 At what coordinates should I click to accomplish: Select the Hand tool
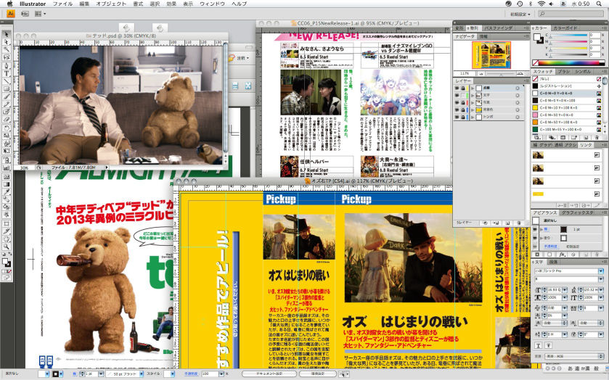click(x=7, y=239)
